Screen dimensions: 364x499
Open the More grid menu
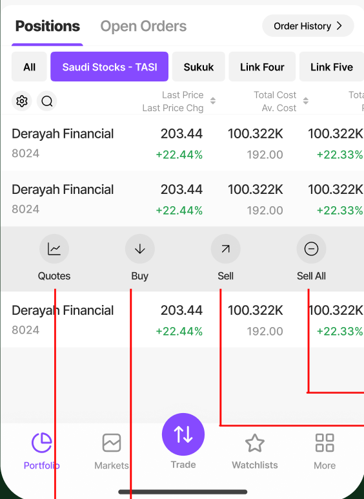[325, 451]
